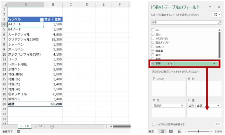Switch to Page Break Preview view
Image resolution: width=225 pixels, height=135 pixels.
click(x=179, y=131)
